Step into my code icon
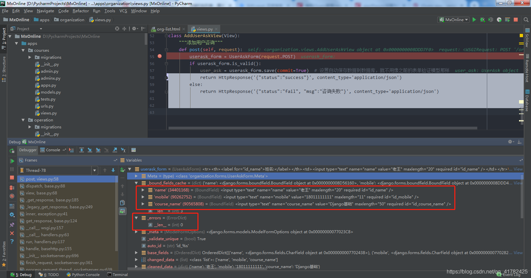Screen dimensions: 531x278 (x=98, y=150)
